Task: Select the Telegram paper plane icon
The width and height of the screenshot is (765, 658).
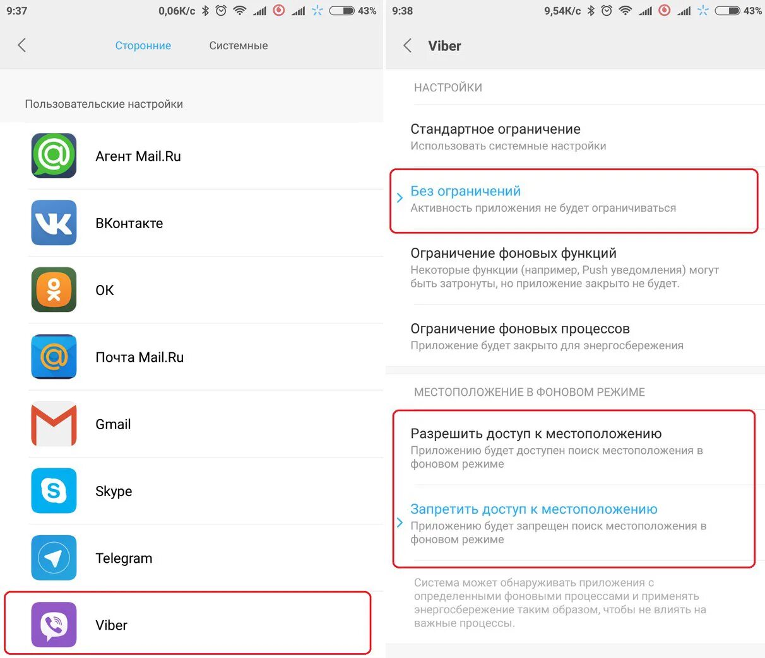Action: tap(54, 558)
